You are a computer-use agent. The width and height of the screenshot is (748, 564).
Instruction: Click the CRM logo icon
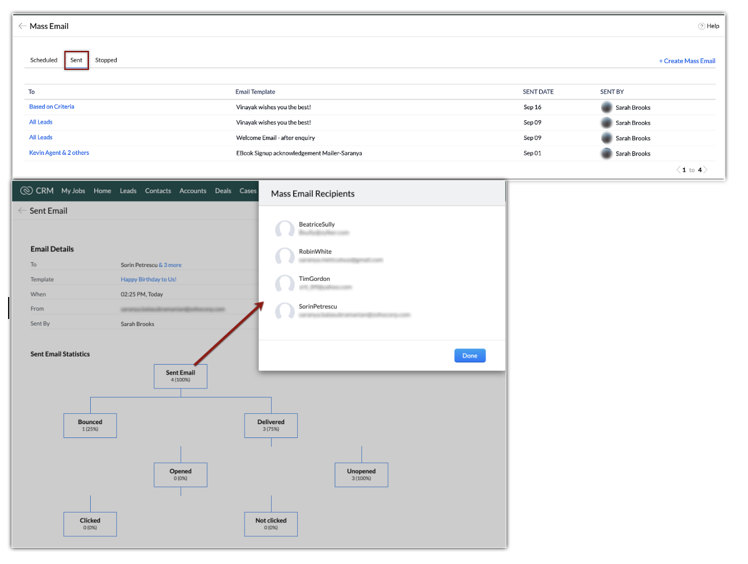point(27,191)
